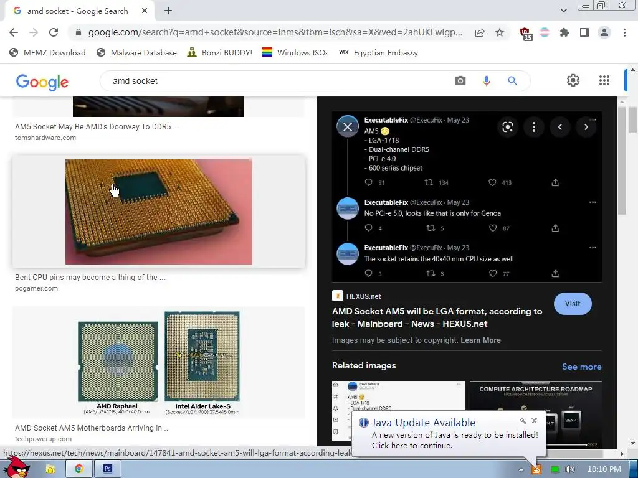Submit the search with the magnifier icon

[x=512, y=81]
